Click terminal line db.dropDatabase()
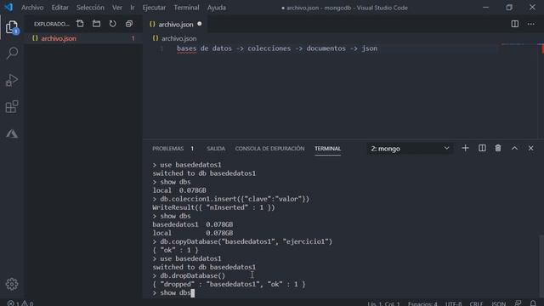Viewport: 544px width, 306px height. [x=189, y=275]
